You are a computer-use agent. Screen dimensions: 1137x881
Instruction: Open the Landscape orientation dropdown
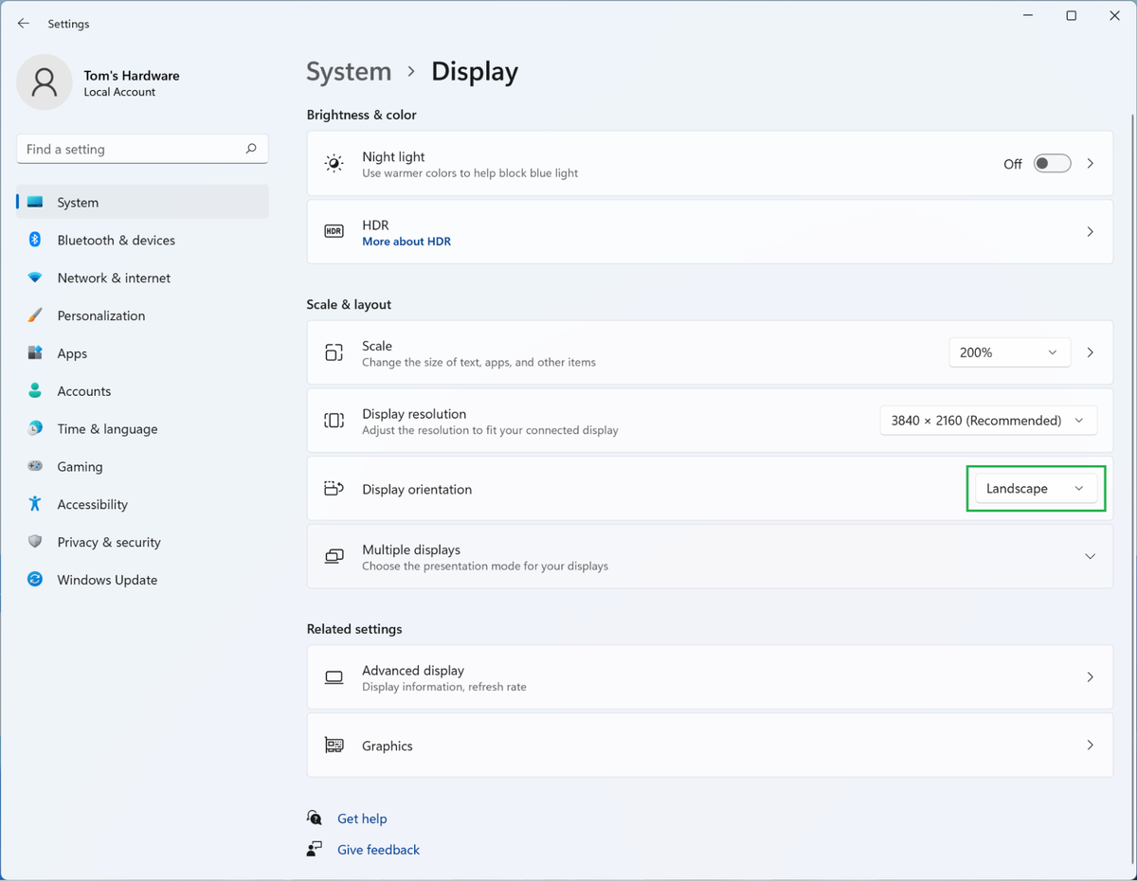pyautogui.click(x=1035, y=489)
